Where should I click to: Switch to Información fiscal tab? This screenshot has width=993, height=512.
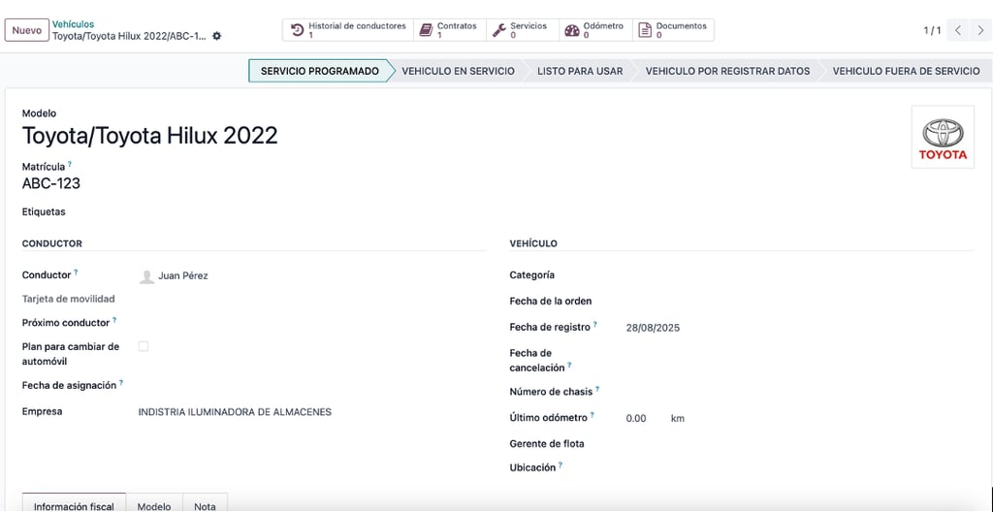[74, 503]
